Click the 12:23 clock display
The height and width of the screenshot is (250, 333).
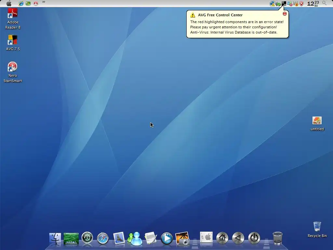[313, 3]
